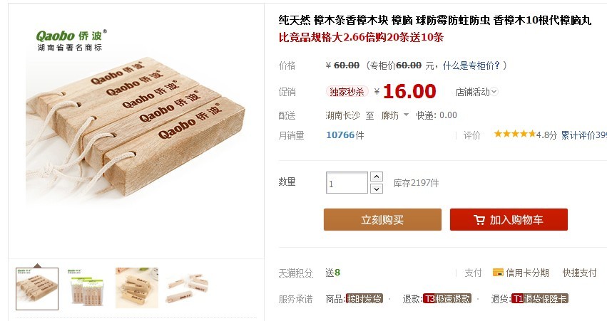Open the 什么是专柜价 link
Viewport: 607px width, 321px height.
[471, 65]
